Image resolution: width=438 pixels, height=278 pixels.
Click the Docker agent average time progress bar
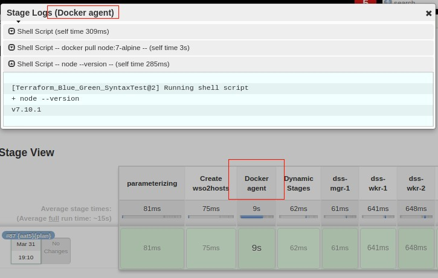point(257,217)
